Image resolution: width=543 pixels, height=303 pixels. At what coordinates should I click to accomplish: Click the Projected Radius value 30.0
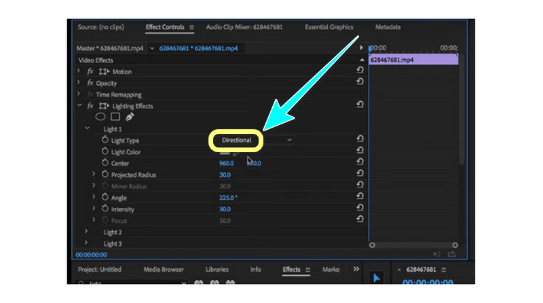225,175
